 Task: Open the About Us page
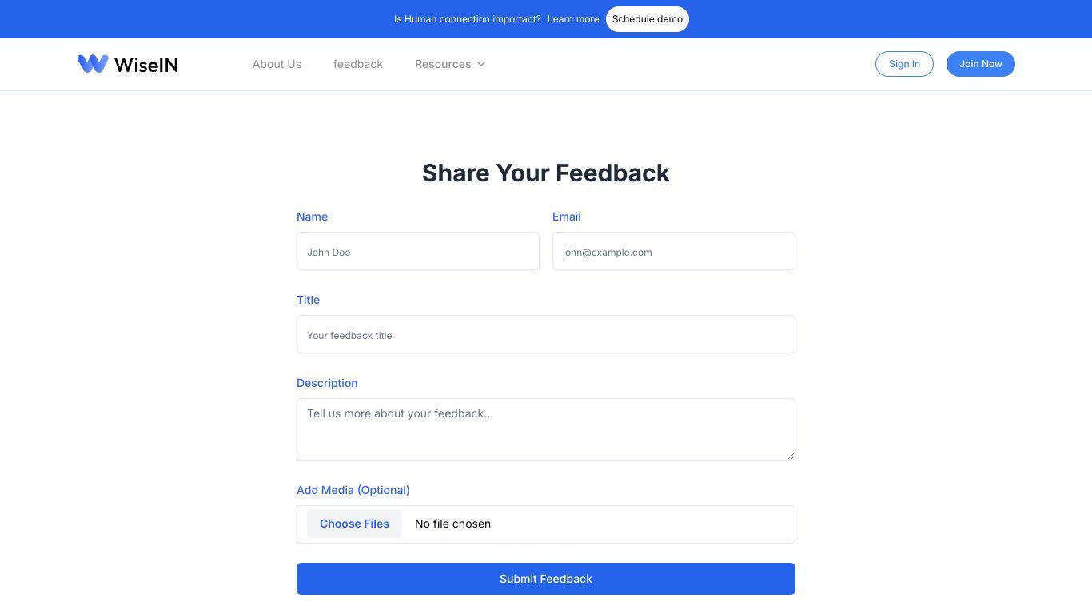277,64
